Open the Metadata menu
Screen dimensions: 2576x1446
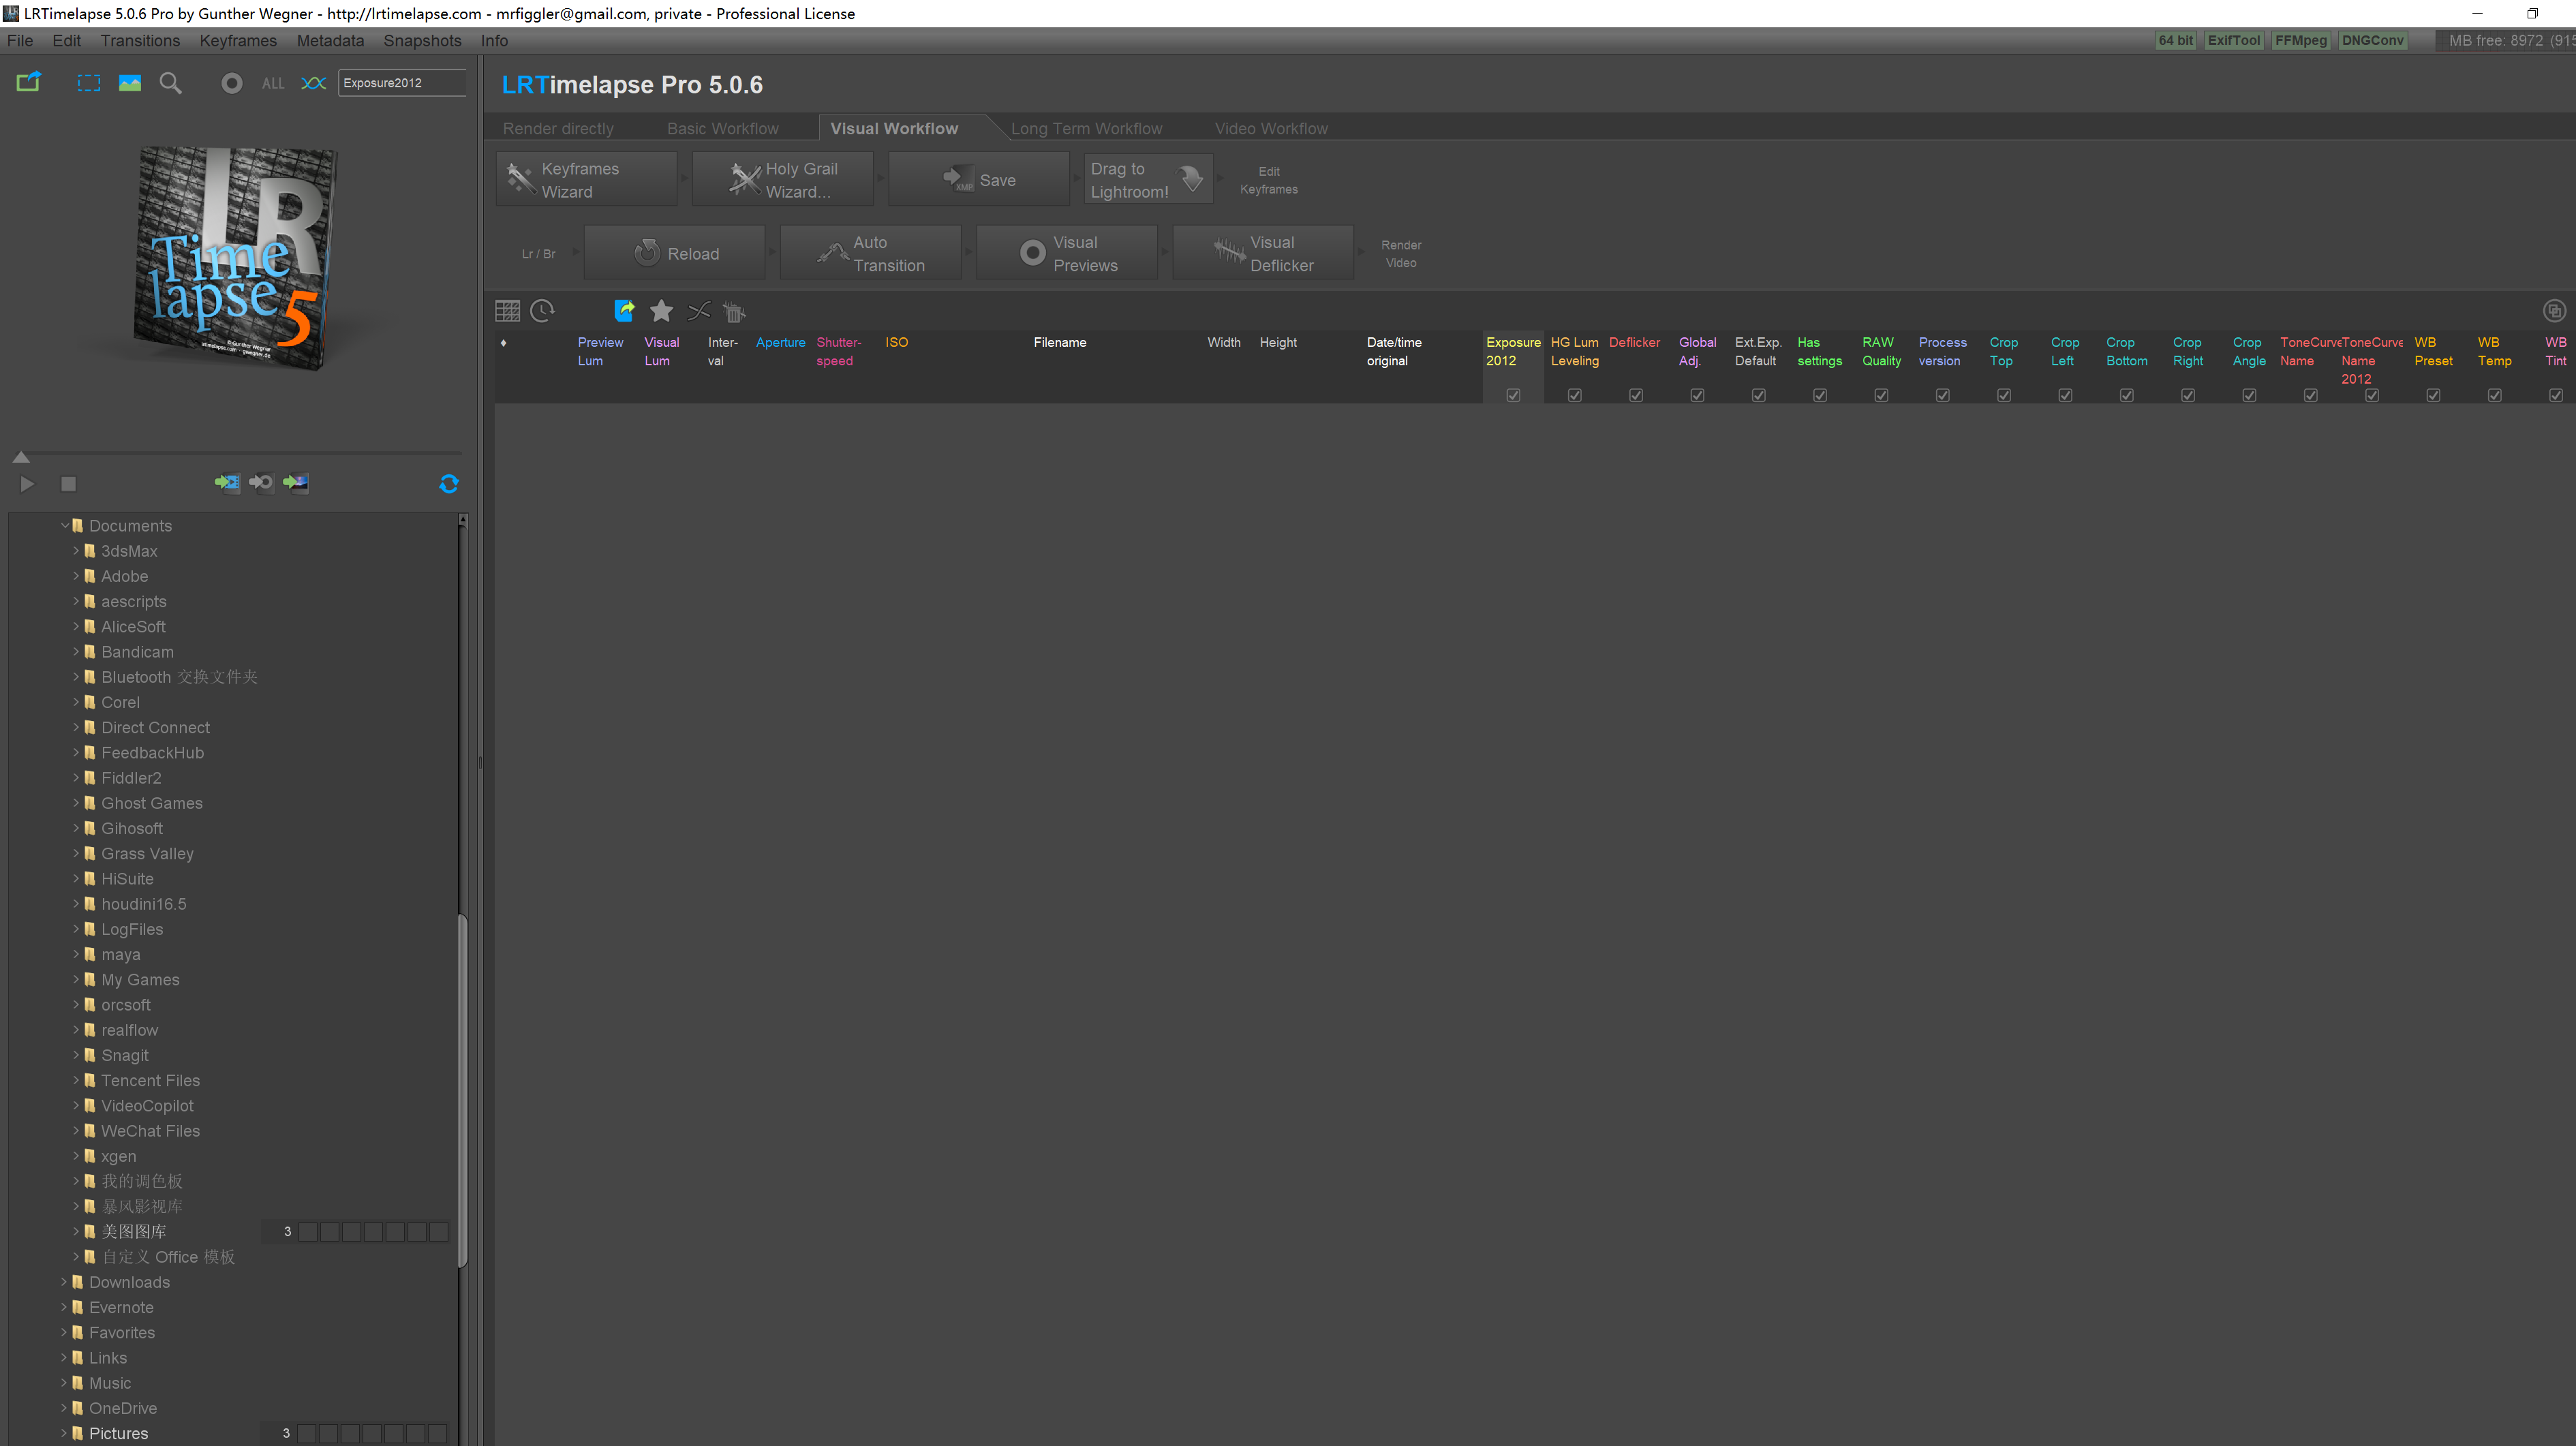pos(330,41)
